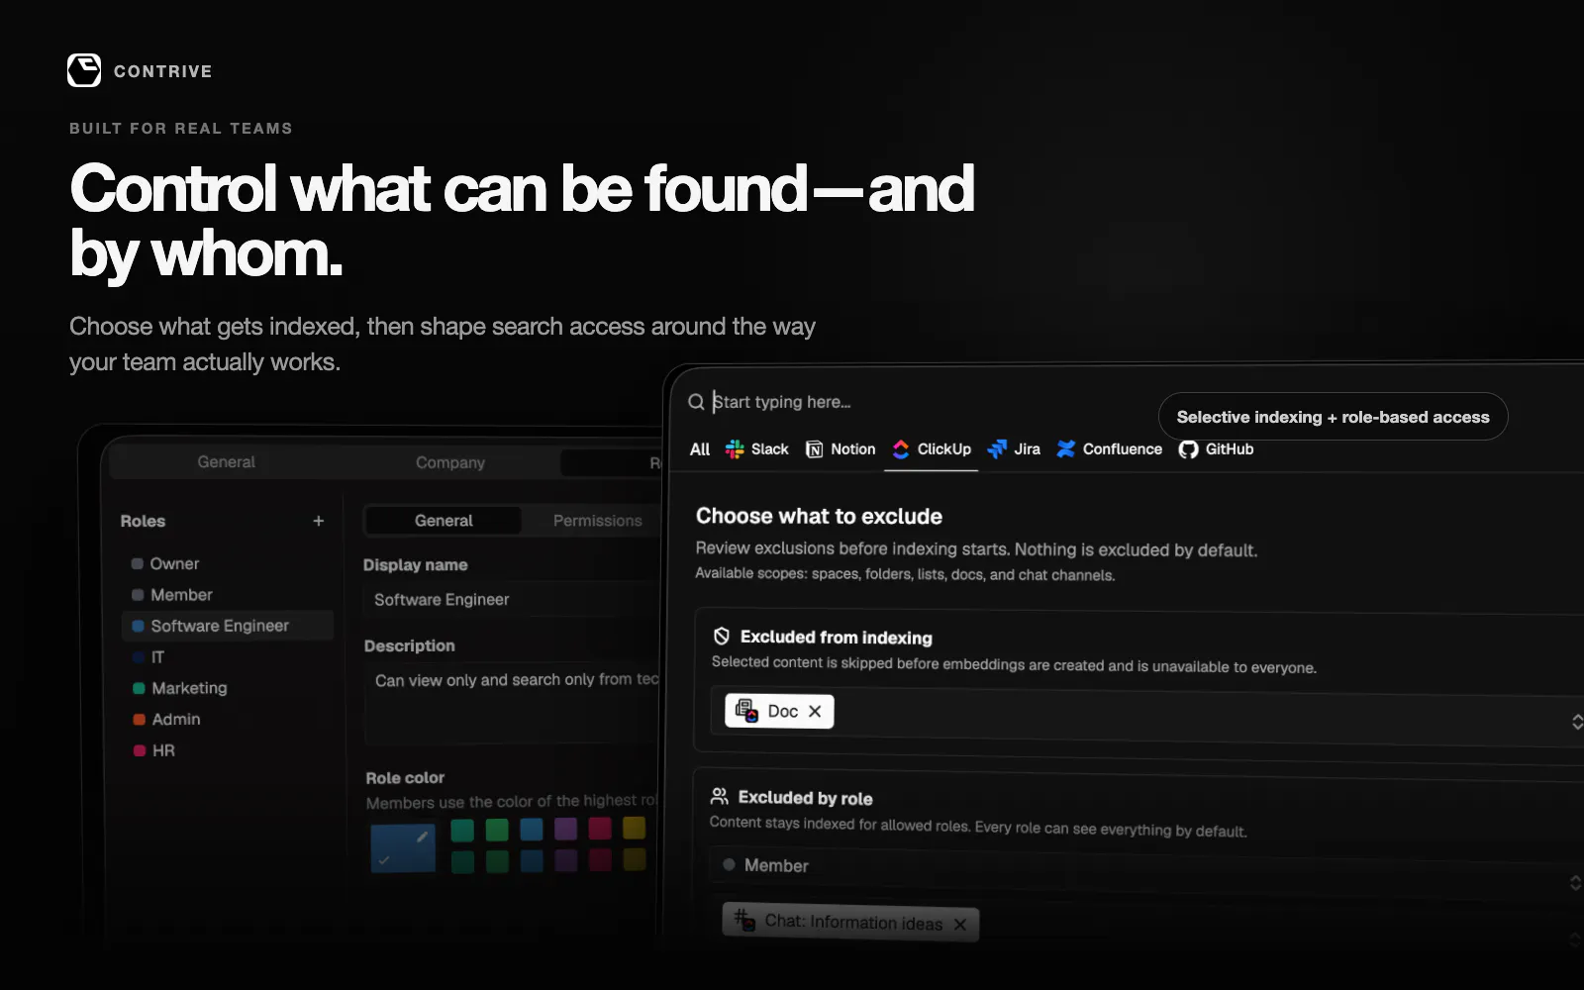
Task: Pick the crimson role color in top row
Action: (600, 828)
